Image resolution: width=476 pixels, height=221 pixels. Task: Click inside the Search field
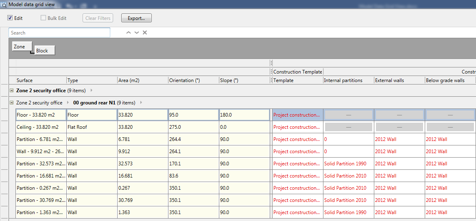coord(59,32)
